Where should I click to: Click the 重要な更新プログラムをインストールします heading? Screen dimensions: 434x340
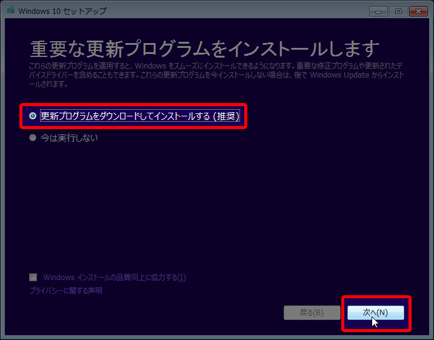click(204, 48)
